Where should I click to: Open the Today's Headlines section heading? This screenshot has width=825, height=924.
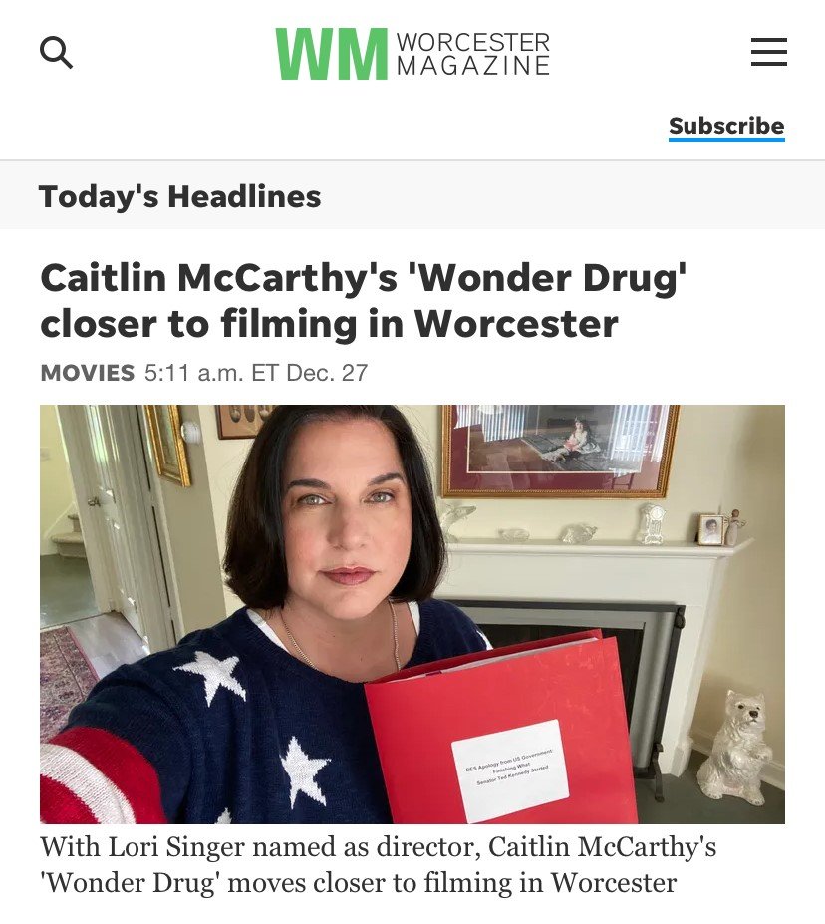(179, 196)
